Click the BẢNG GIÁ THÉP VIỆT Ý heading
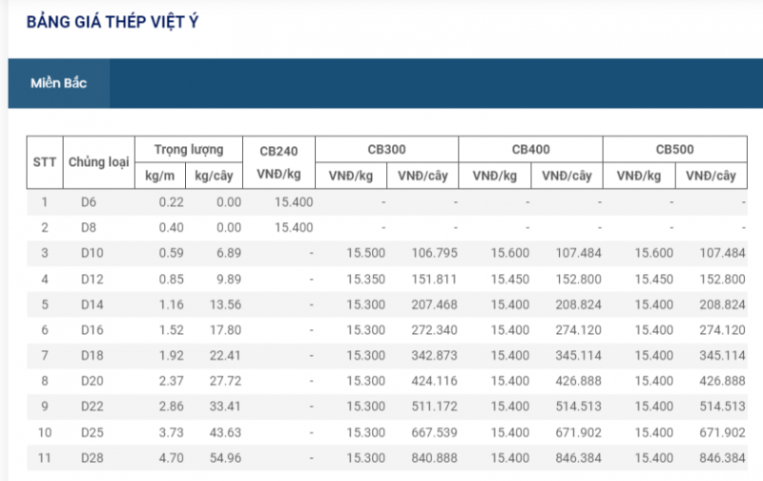The width and height of the screenshot is (763, 481). tap(113, 21)
